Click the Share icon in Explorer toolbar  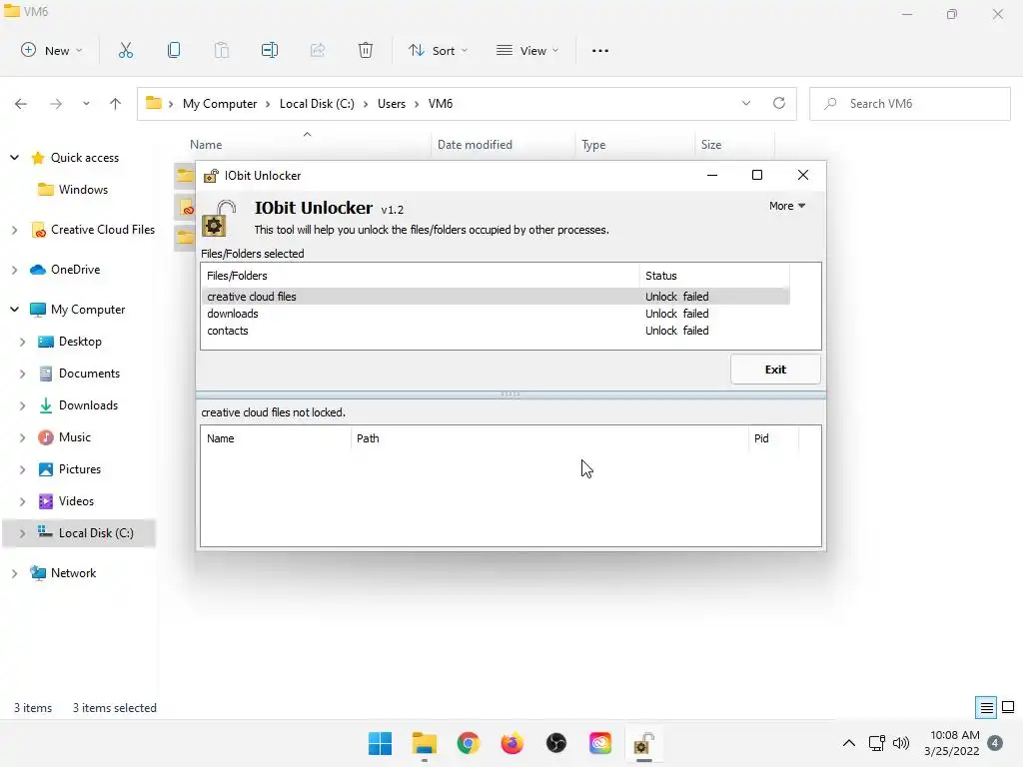click(x=318, y=50)
